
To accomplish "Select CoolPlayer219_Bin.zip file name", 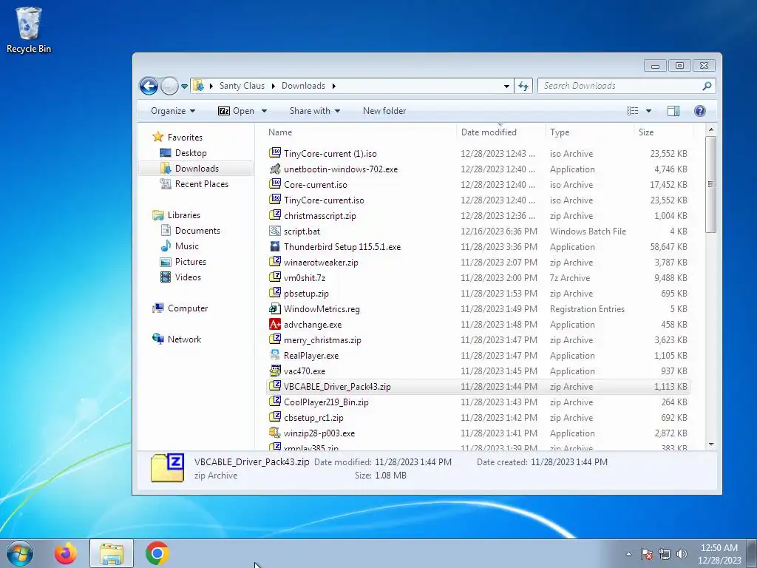I will [326, 402].
